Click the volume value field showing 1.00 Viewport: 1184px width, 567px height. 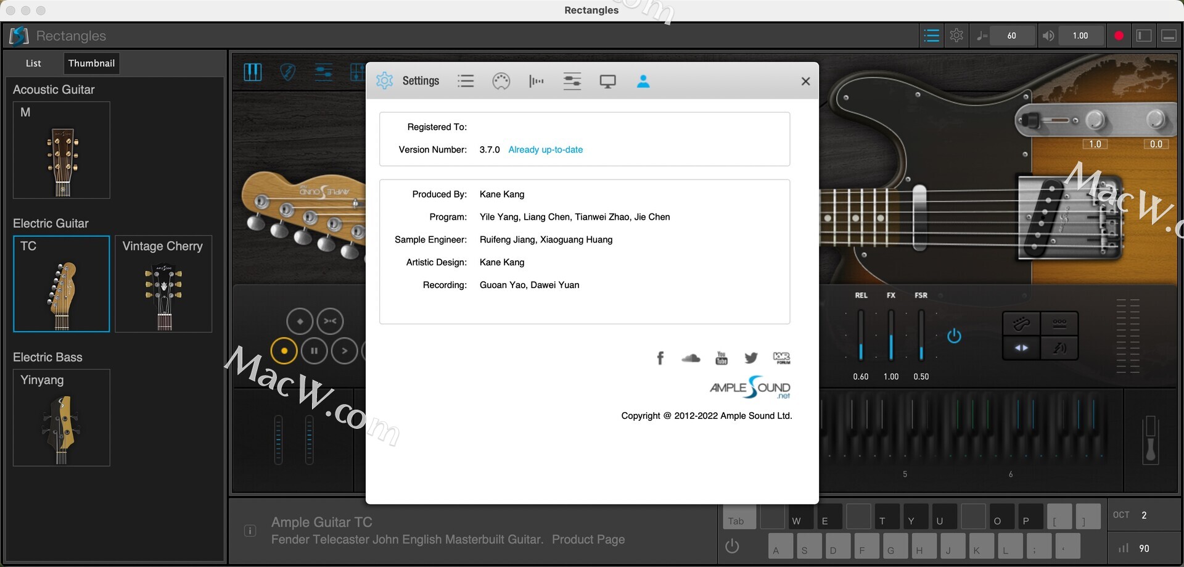(x=1080, y=36)
